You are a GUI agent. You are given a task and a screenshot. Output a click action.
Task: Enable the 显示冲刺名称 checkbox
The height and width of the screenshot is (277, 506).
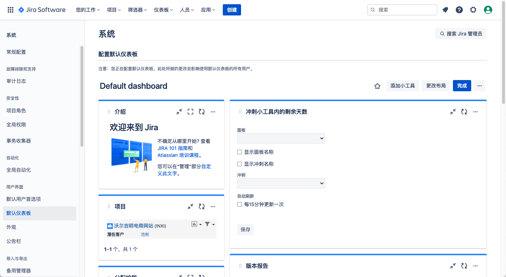coord(239,164)
